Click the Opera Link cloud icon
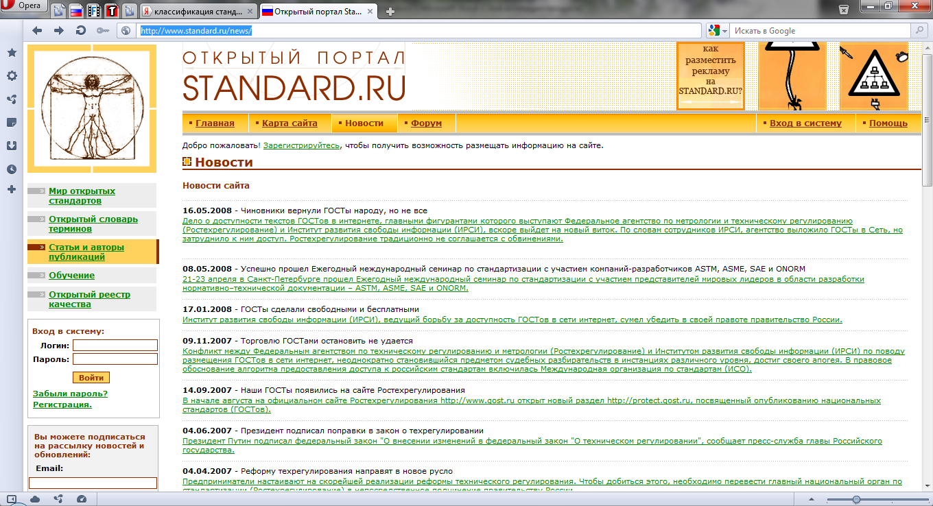 (x=35, y=499)
